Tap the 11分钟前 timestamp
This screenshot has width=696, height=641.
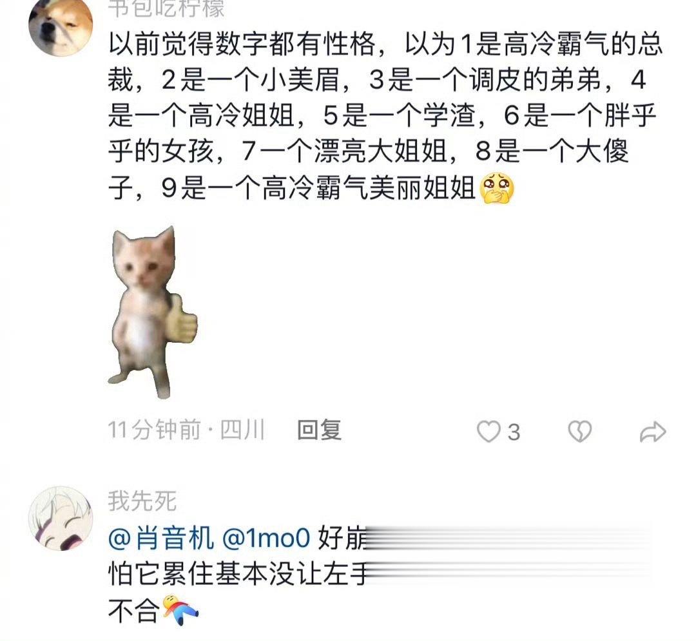pos(154,430)
